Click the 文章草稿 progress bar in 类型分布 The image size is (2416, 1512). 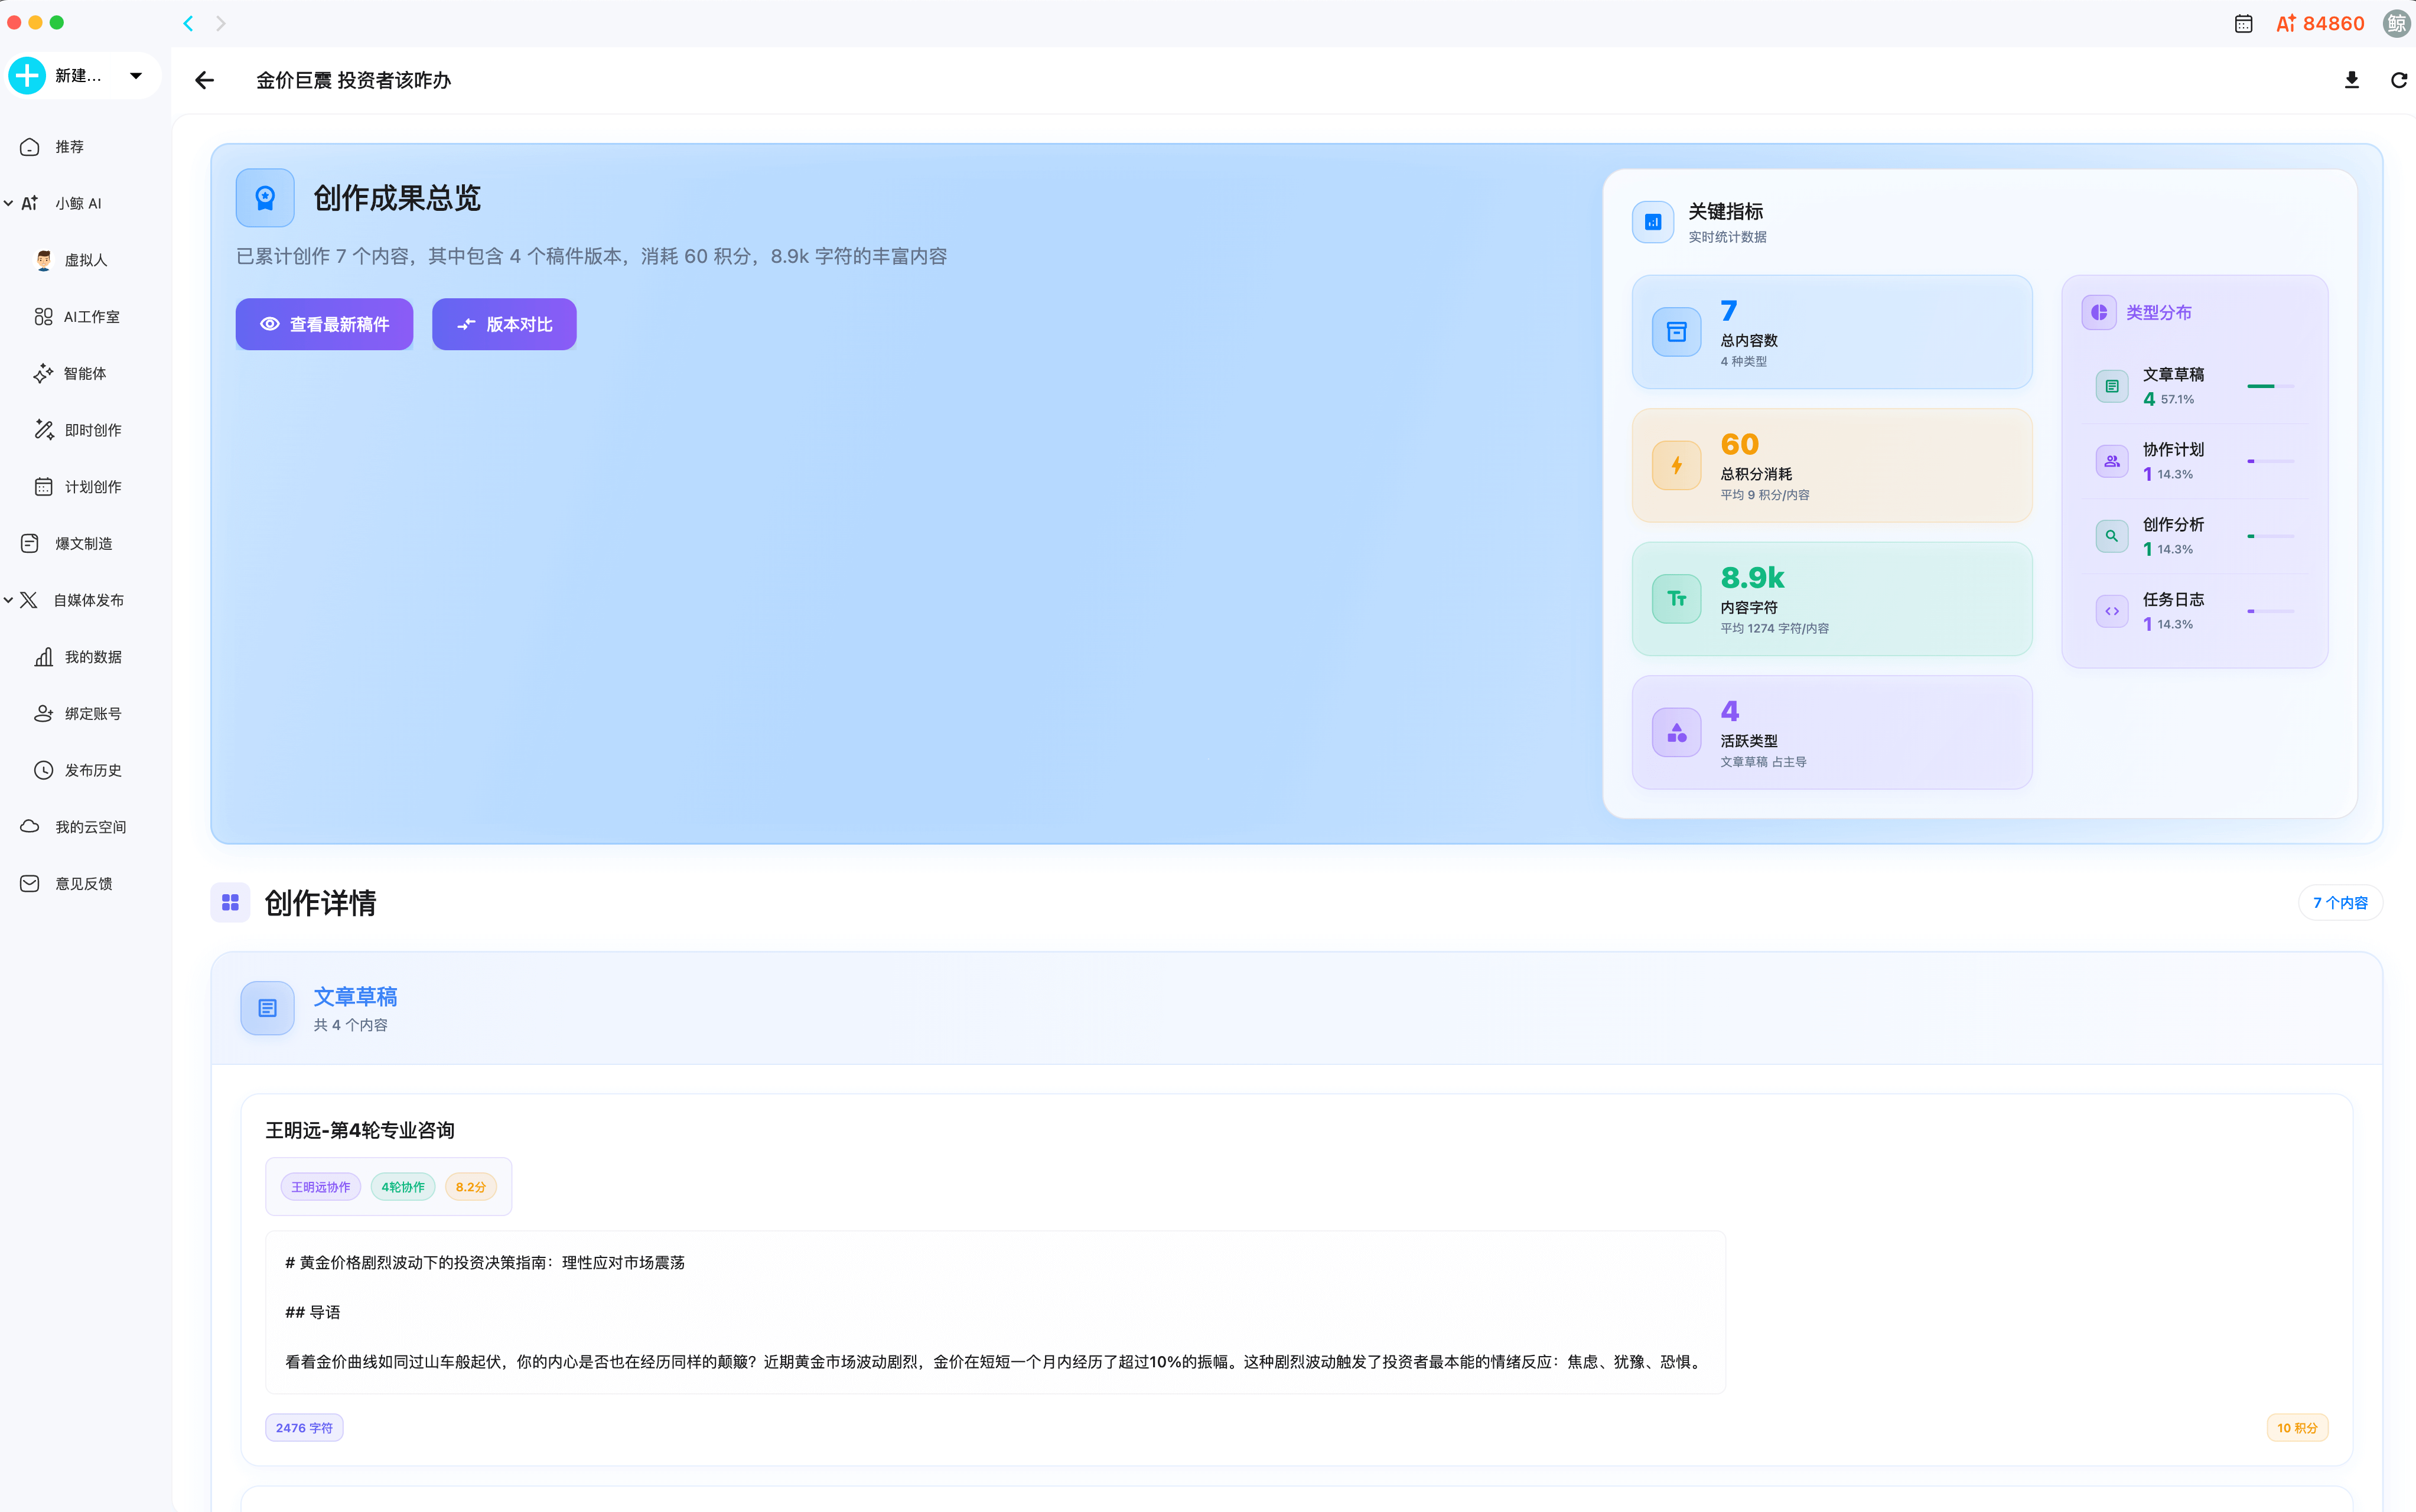pyautogui.click(x=2270, y=386)
